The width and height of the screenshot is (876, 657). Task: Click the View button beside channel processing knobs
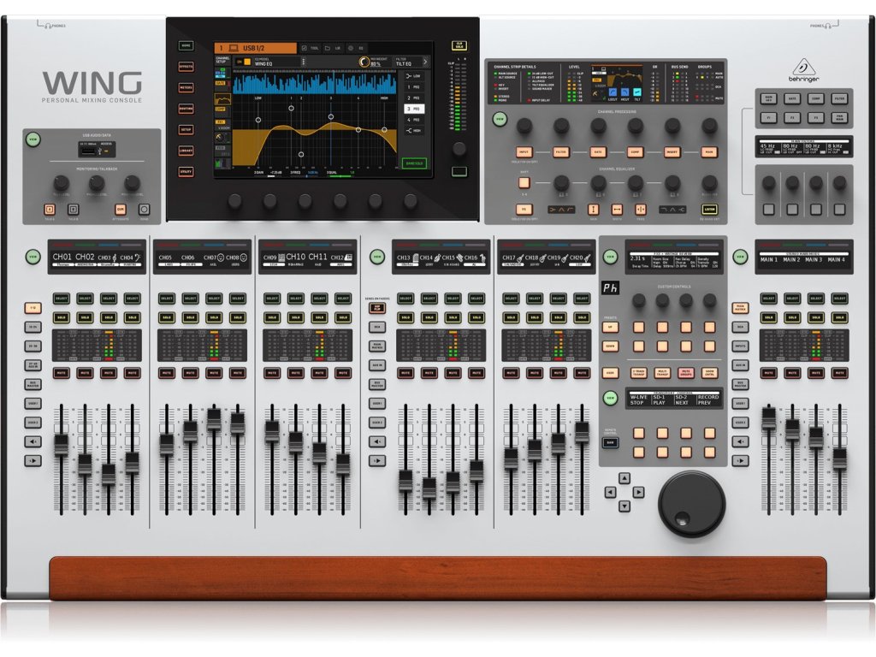pos(500,119)
